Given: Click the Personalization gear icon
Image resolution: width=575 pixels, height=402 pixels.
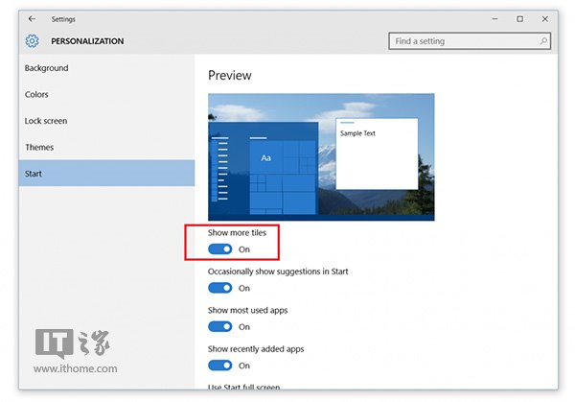Looking at the screenshot, I should (33, 41).
